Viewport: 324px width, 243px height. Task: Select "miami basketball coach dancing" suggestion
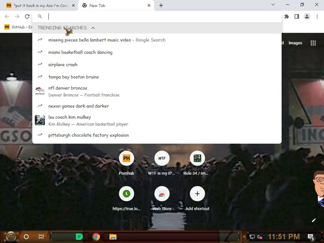157,52
